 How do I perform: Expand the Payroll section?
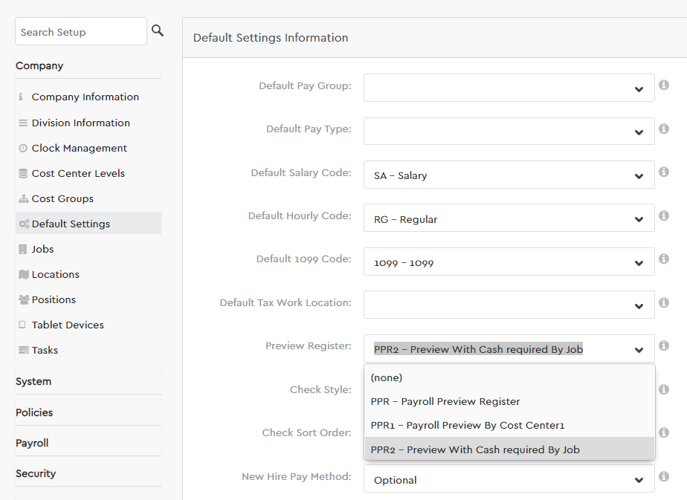tap(32, 443)
